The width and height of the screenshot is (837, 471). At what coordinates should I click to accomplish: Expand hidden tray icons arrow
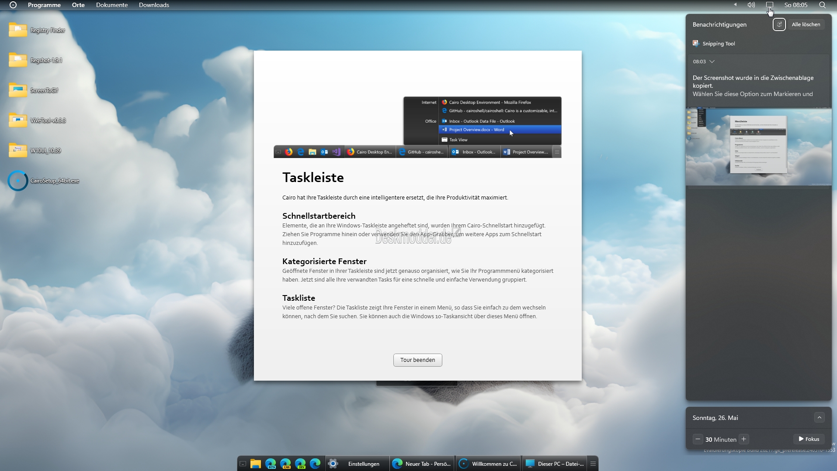735,5
